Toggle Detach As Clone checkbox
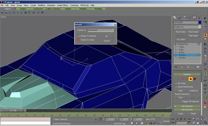Image resolution: width=208 pixels, height=126 pixels. 79,40
